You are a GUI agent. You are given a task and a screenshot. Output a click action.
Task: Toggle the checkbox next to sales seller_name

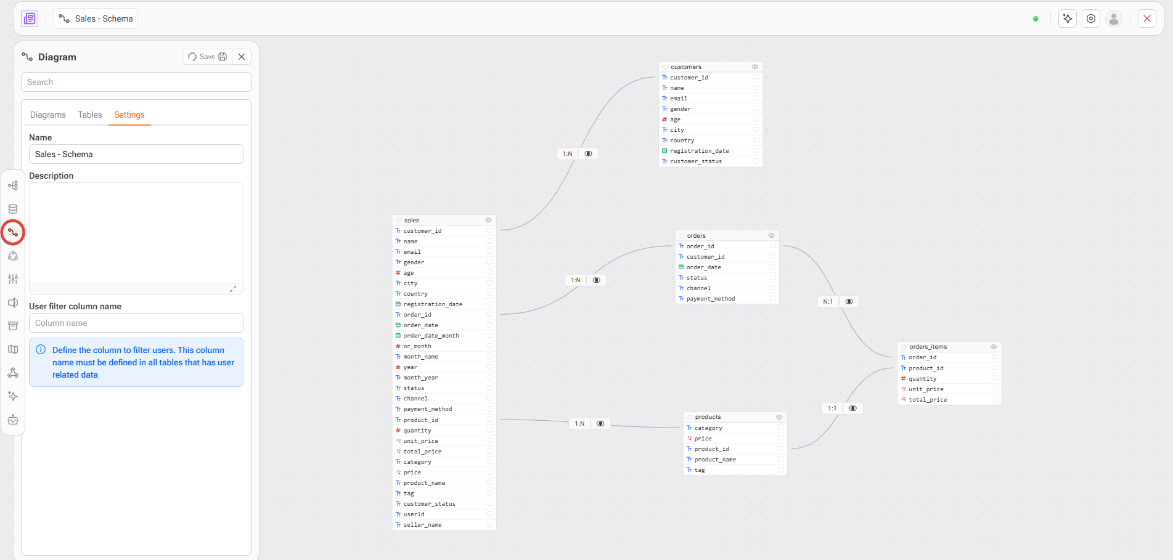tap(489, 525)
